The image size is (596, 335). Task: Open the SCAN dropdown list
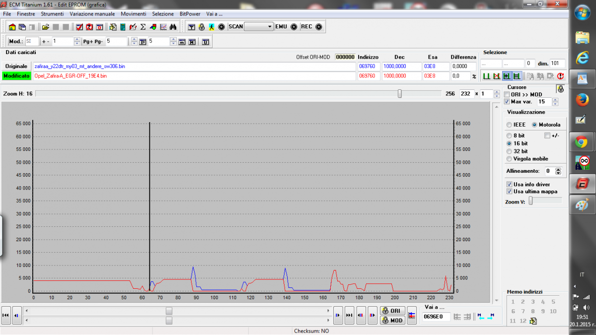coord(270,27)
